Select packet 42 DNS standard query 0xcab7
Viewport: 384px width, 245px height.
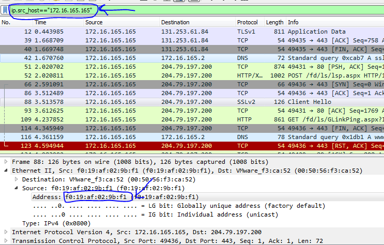point(192,58)
